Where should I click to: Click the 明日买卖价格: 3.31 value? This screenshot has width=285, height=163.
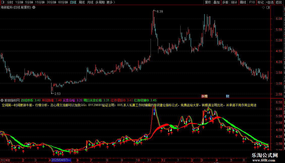pos(96,100)
